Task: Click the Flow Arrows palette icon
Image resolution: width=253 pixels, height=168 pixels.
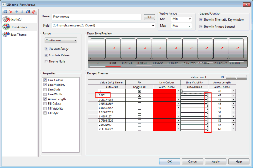Action: coord(6,27)
